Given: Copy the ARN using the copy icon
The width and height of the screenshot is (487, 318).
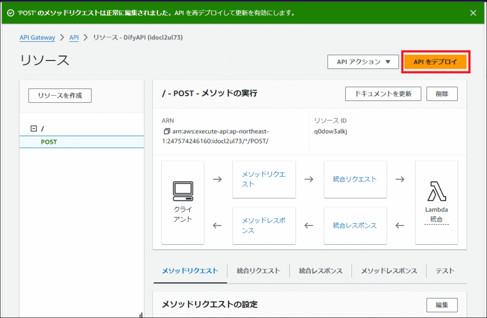Looking at the screenshot, I should (166, 131).
